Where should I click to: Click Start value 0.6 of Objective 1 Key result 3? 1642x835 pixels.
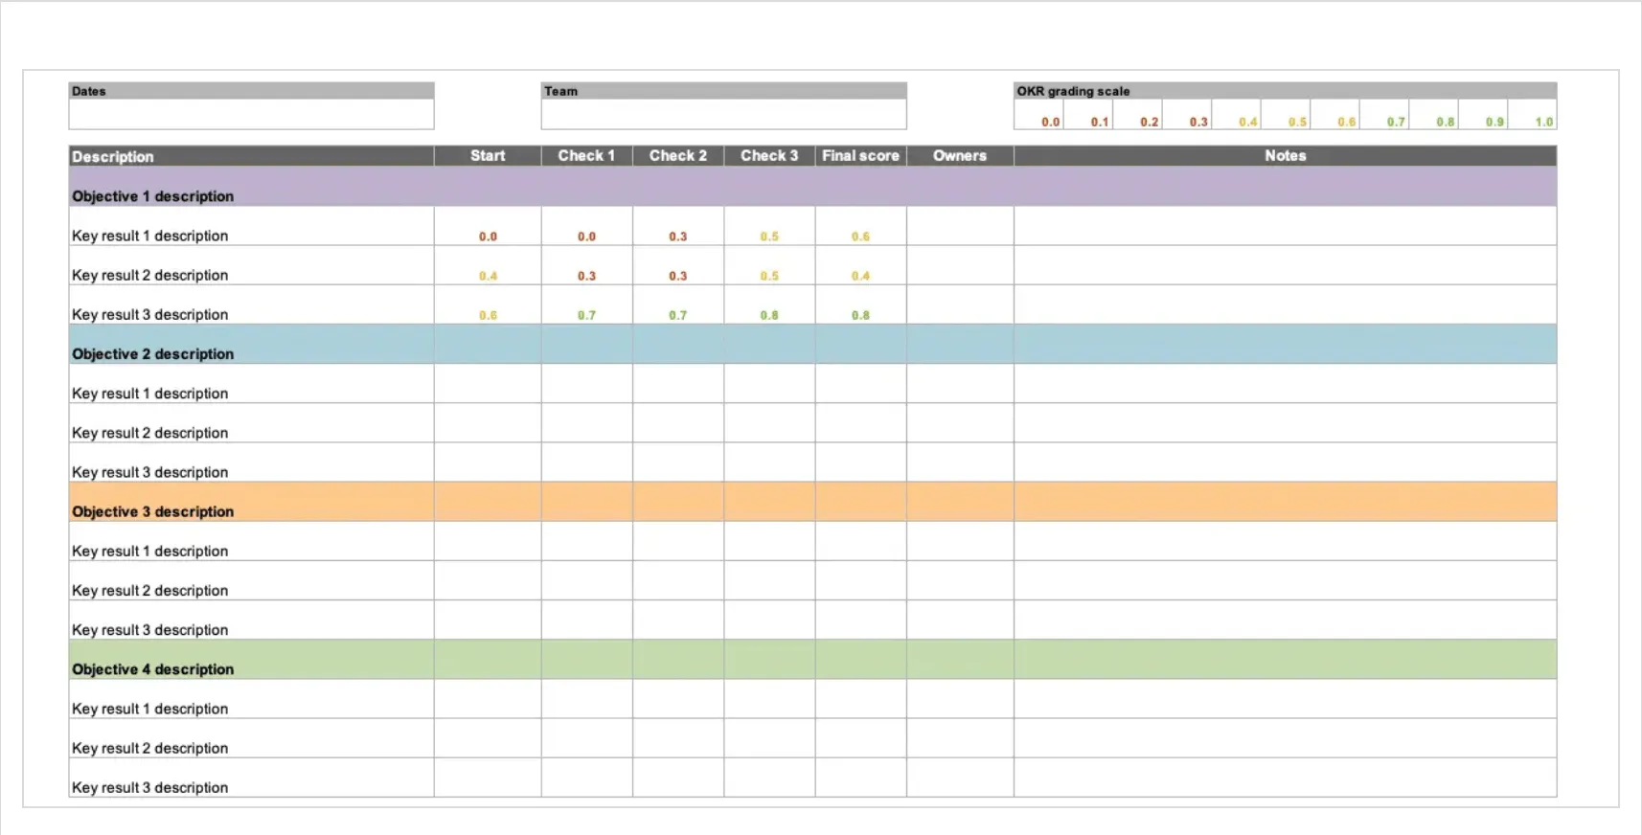pos(488,315)
